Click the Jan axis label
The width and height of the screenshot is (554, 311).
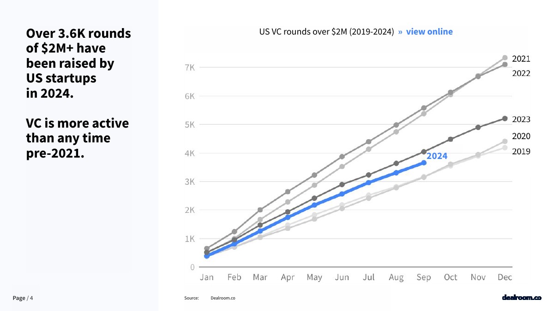point(206,277)
